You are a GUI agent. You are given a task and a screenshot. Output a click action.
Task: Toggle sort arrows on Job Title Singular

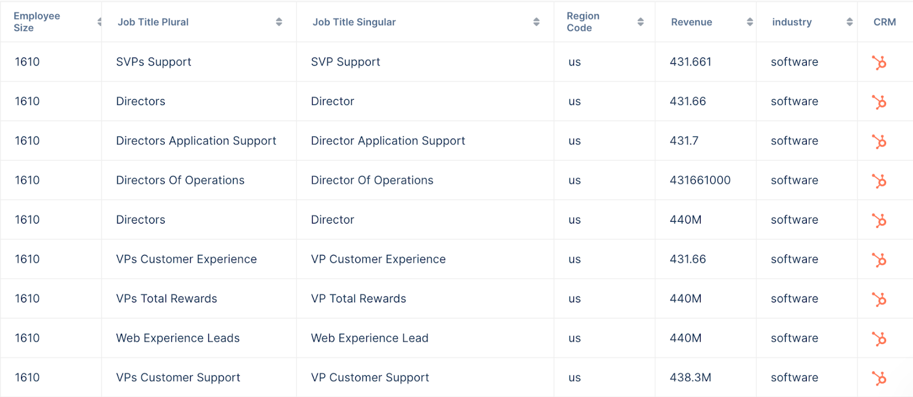click(x=536, y=22)
